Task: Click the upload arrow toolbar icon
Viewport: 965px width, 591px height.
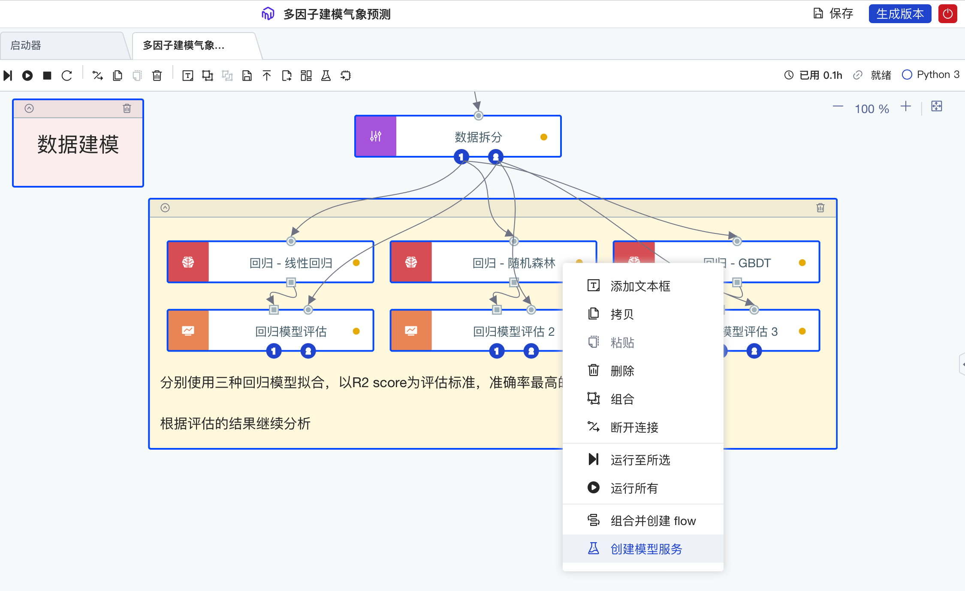Action: (x=267, y=76)
